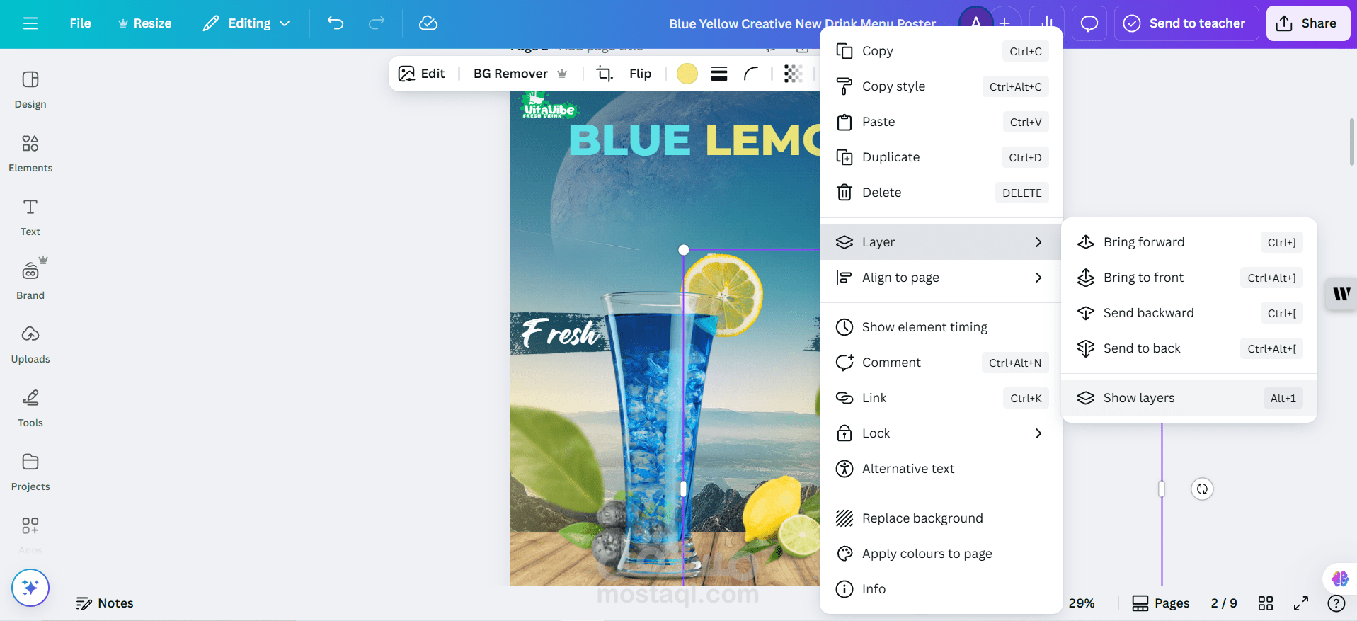Choose Link from the context menu

click(941, 398)
